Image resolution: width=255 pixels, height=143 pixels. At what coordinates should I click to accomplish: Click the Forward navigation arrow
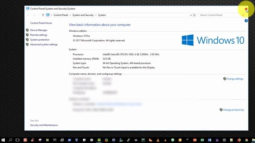tap(34, 15)
